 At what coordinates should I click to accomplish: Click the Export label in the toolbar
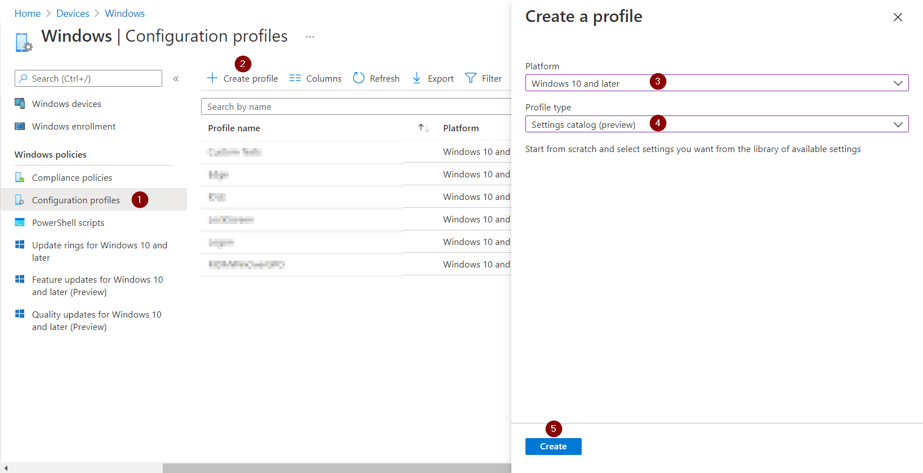coord(441,79)
